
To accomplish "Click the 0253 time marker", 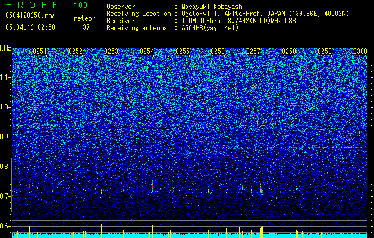I will [x=111, y=51].
